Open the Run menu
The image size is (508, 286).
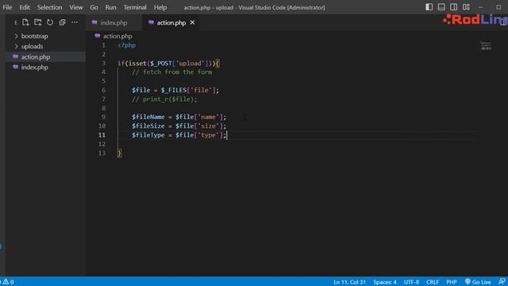click(x=110, y=7)
